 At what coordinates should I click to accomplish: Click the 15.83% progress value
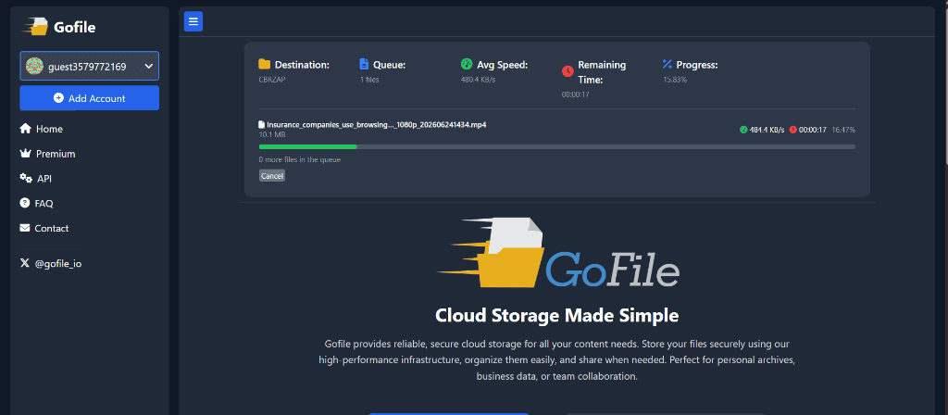tap(675, 80)
